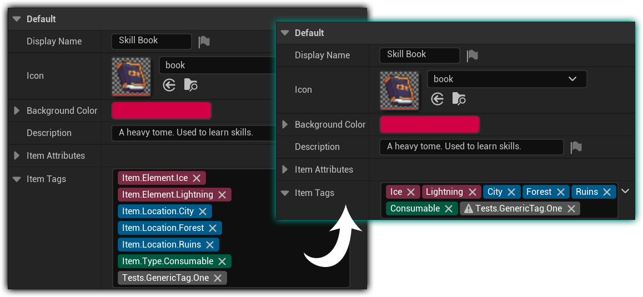Open the book icon dropdown with the chevron
643x297 pixels.
coord(572,79)
